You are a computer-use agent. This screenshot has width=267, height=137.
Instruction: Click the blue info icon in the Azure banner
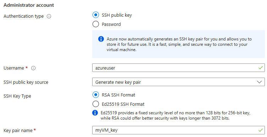(101, 39)
